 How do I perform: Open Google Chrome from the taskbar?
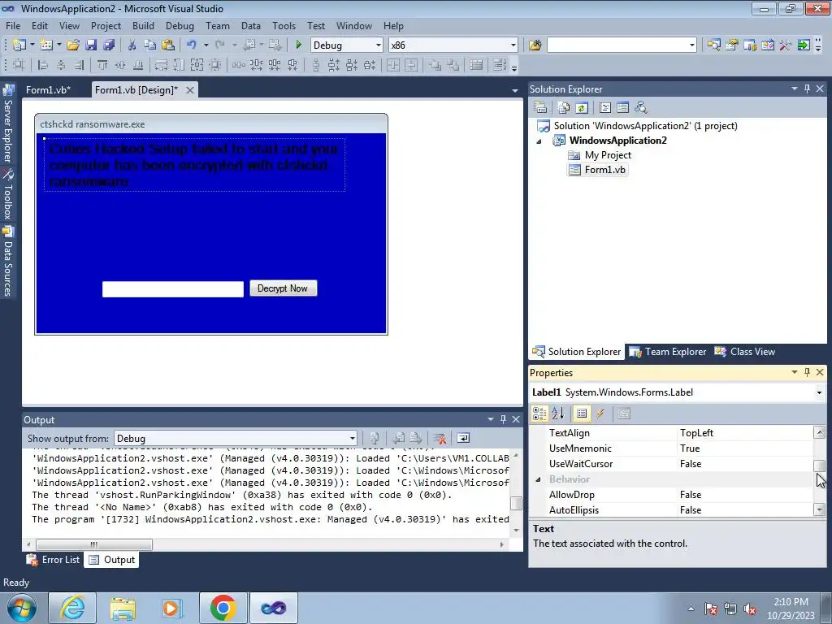pyautogui.click(x=223, y=608)
